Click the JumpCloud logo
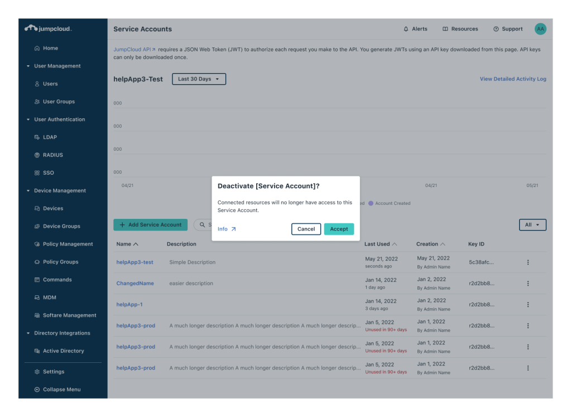Viewport: 571px width, 417px height. tap(49, 28)
